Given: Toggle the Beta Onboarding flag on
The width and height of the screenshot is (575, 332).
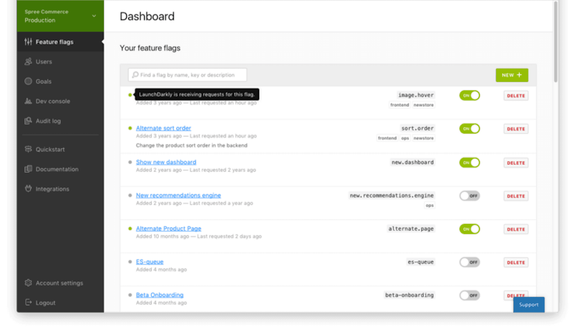Looking at the screenshot, I should [x=469, y=295].
